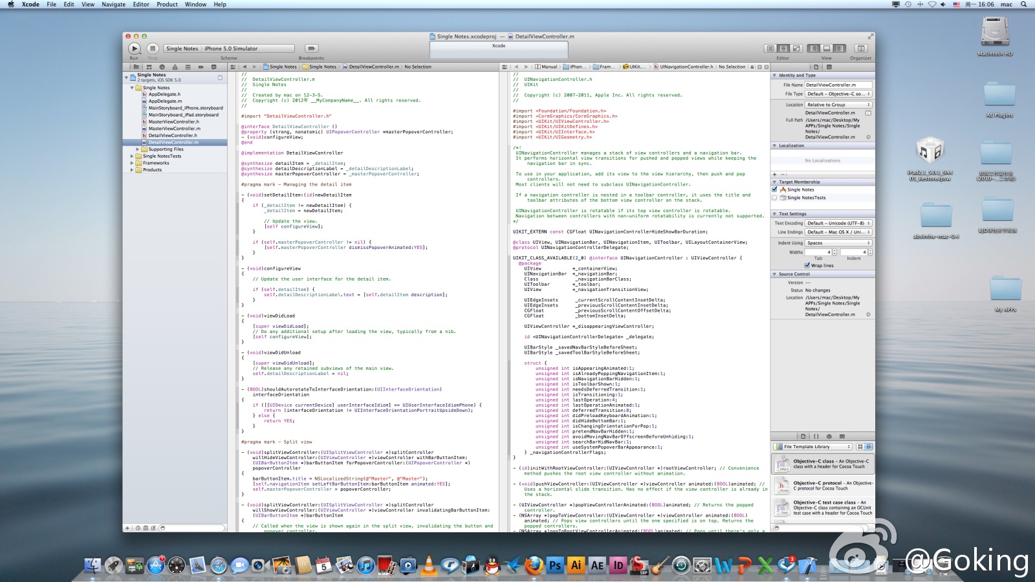Open the Object library cube tab
This screenshot has height=582, width=1035.
pyautogui.click(x=829, y=436)
